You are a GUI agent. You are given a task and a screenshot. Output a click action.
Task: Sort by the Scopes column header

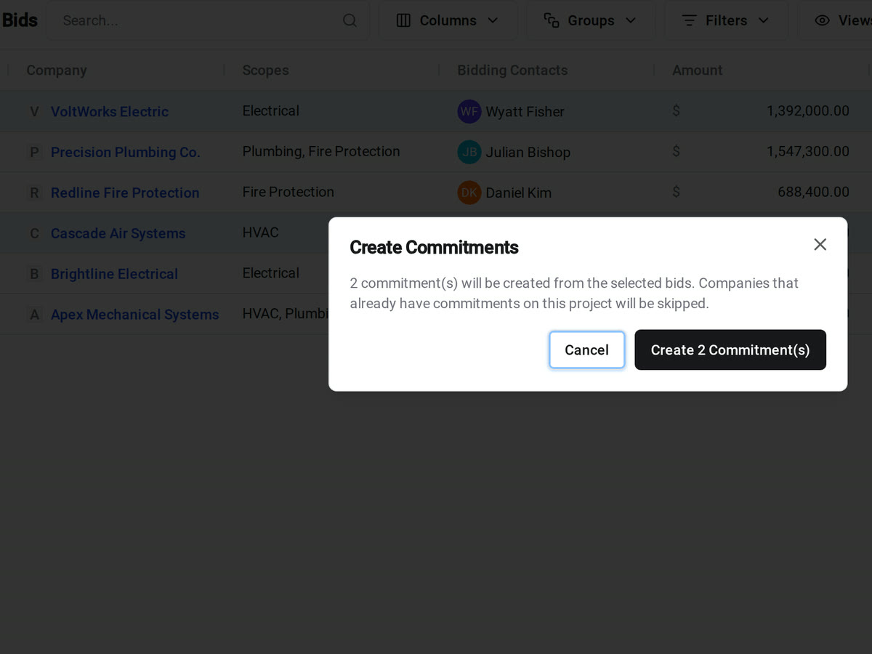coord(265,70)
